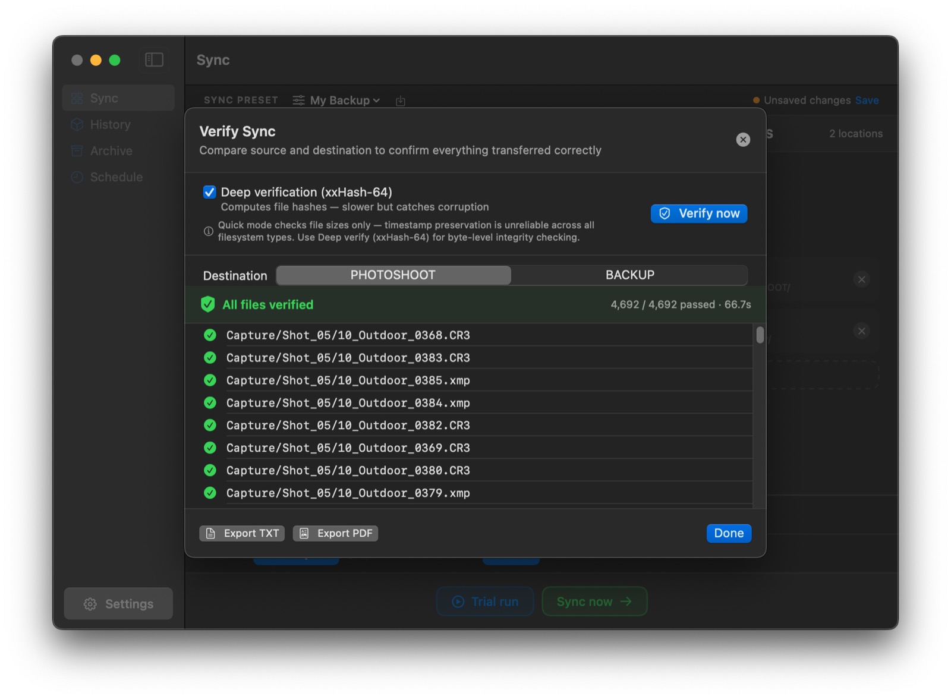Viewport: 951px width, 699px height.
Task: Export the report as TXT
Action: point(242,533)
